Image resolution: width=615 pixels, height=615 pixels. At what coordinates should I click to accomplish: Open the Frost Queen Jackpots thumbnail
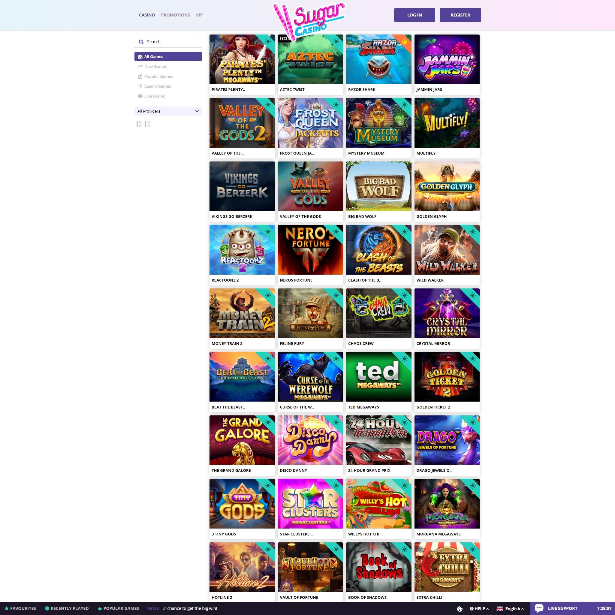click(310, 123)
